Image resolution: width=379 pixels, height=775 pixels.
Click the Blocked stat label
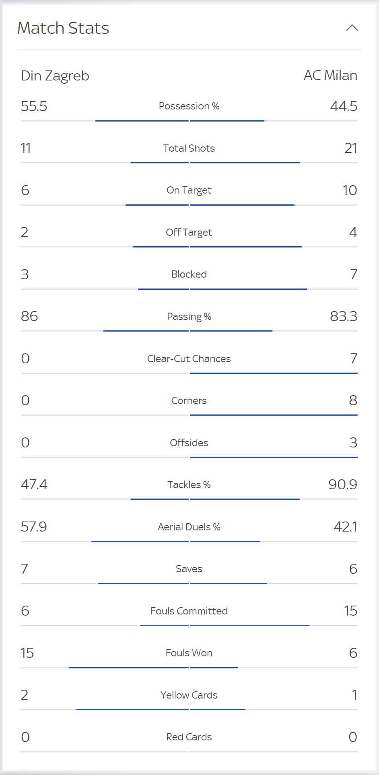click(189, 274)
